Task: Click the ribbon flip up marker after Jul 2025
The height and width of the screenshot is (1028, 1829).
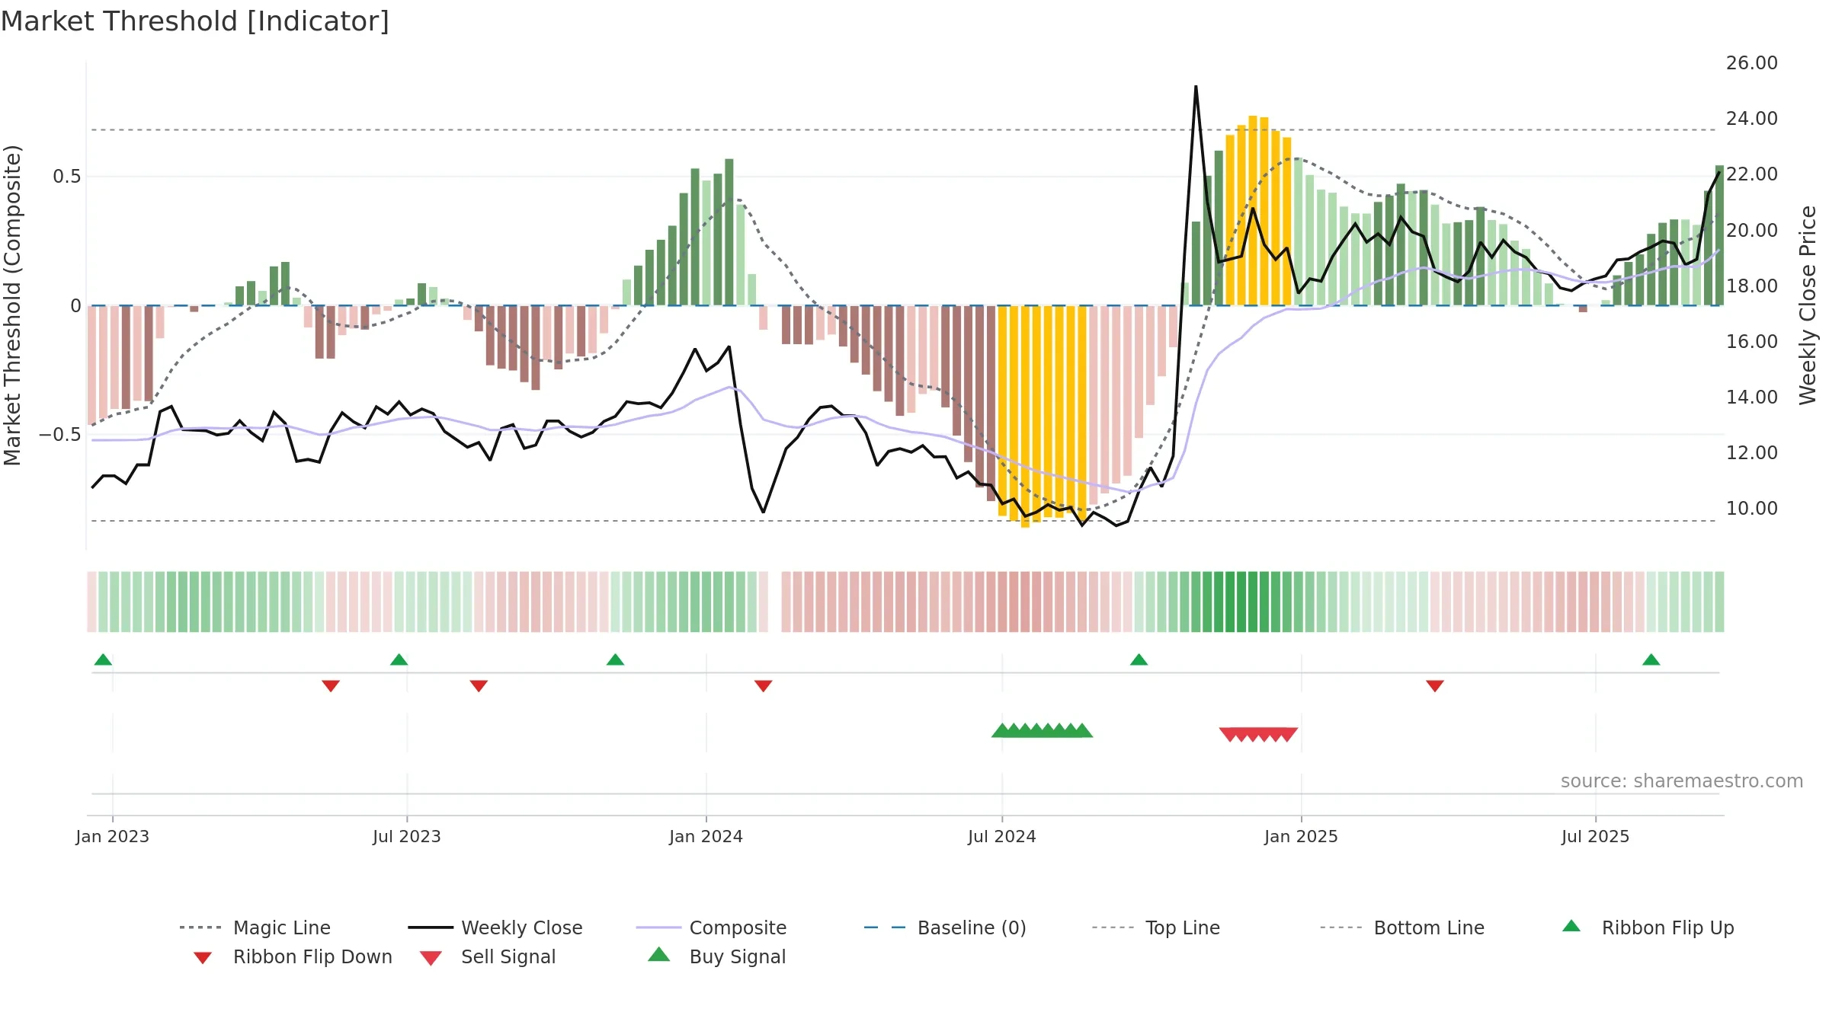Action: [1651, 659]
